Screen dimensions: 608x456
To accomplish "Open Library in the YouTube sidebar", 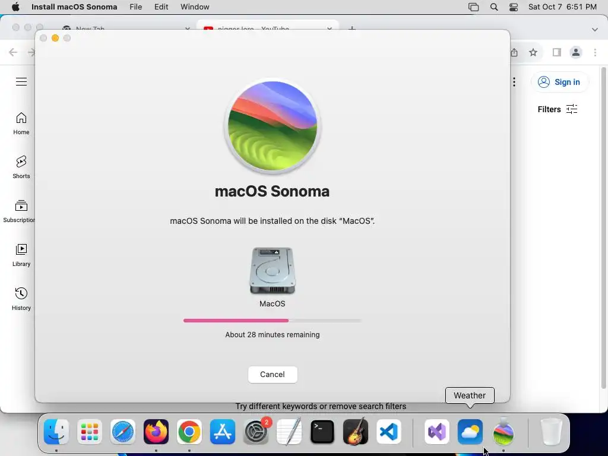I will [21, 255].
